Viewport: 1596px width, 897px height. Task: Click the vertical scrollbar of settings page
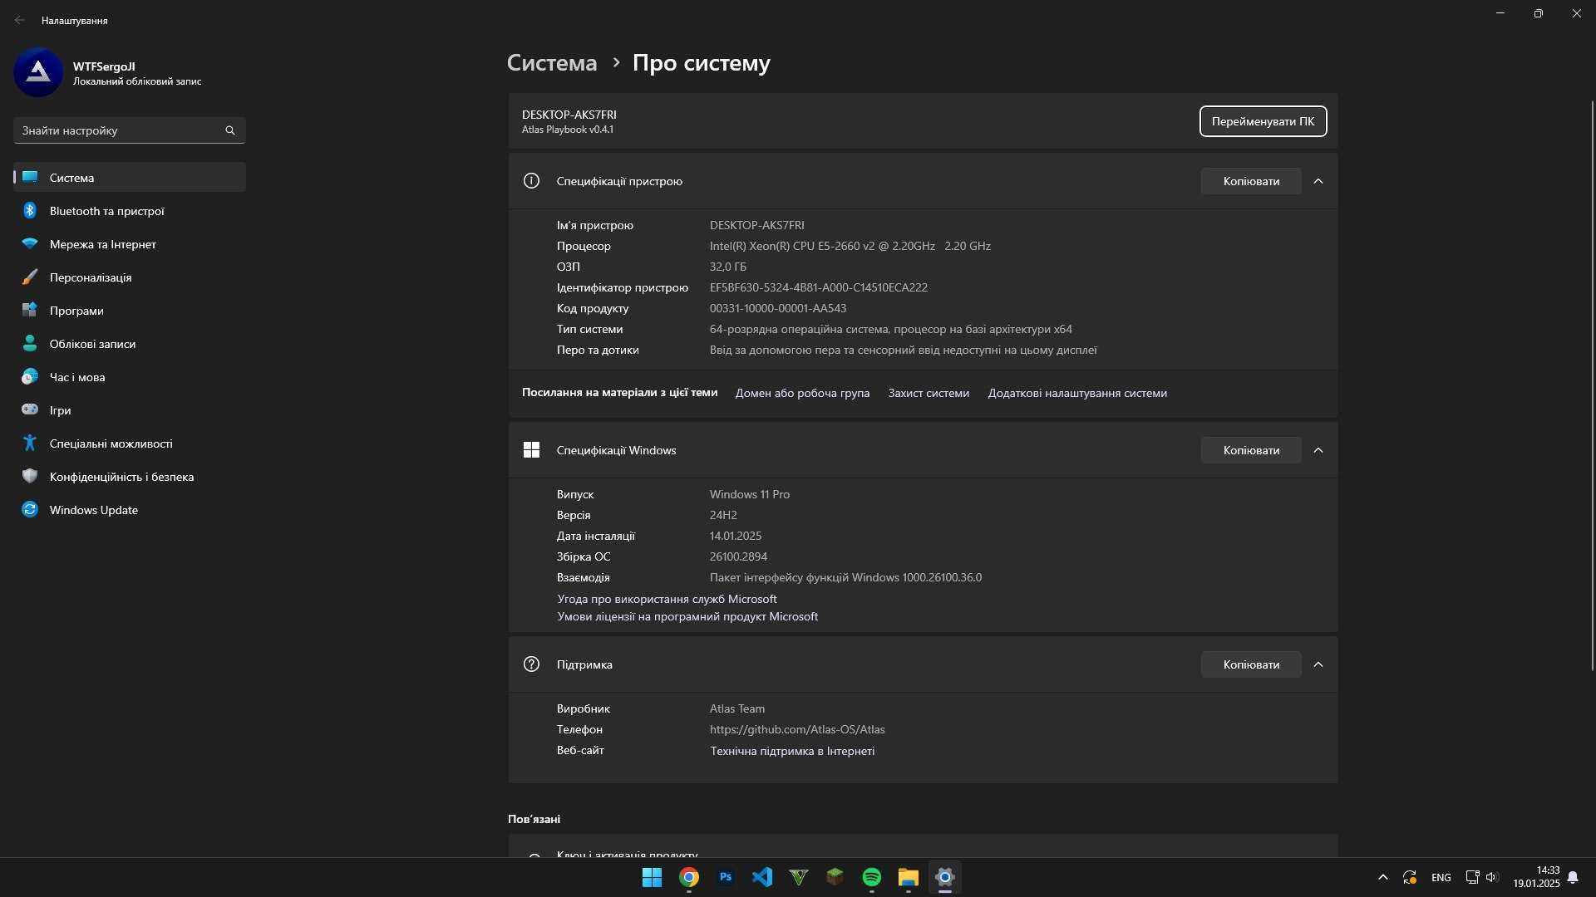(1592, 385)
